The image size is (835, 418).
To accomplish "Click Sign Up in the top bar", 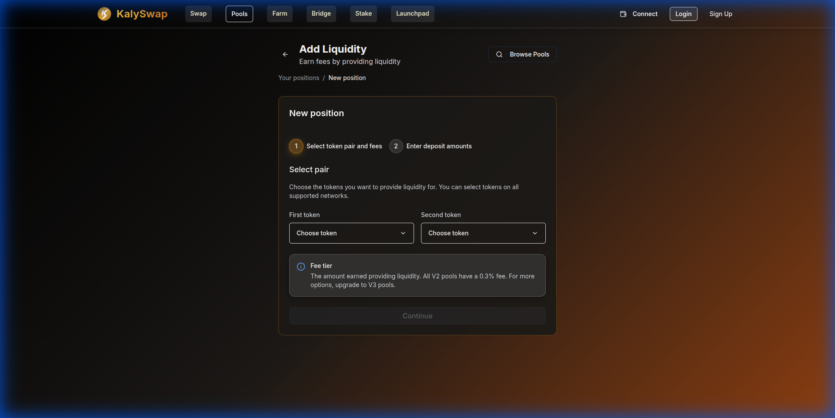I will 721,13.
